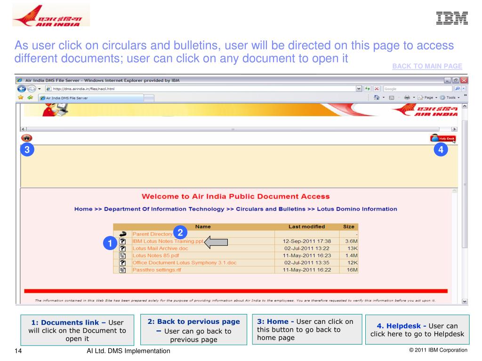Click the address bar URL field
The image size is (482, 361).
[x=201, y=89]
